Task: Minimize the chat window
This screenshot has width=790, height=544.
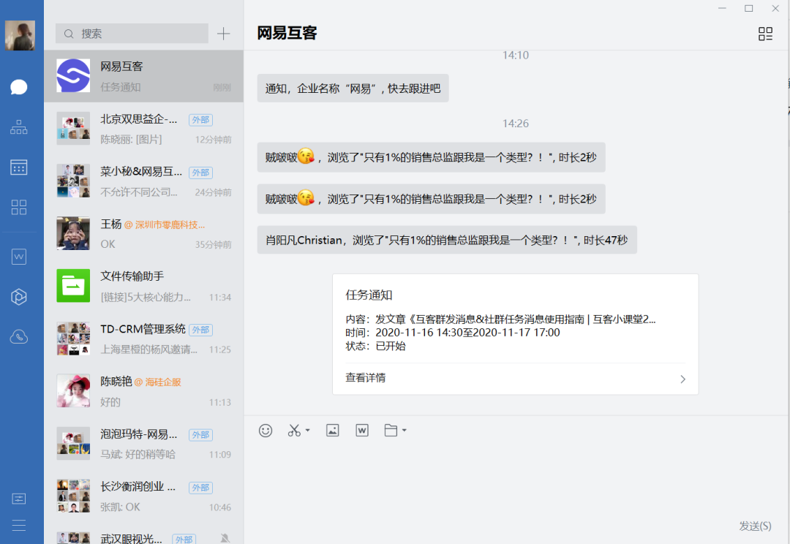Action: point(722,9)
